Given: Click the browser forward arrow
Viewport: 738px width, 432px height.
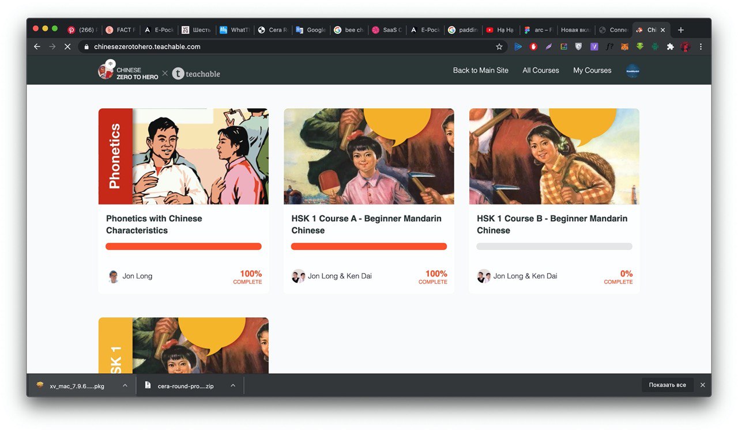Looking at the screenshot, I should click(x=52, y=47).
